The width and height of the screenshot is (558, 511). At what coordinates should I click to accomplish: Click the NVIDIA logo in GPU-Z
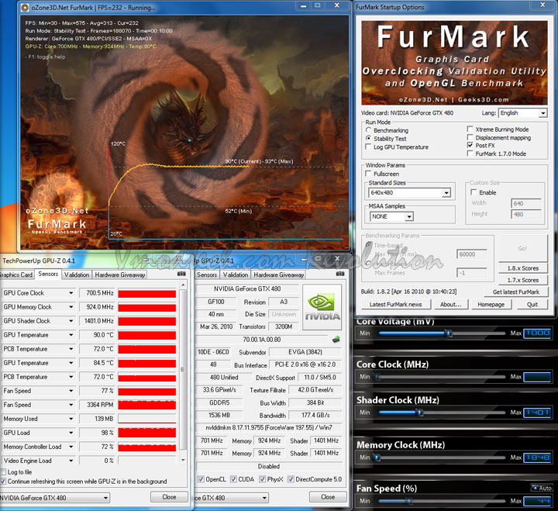(x=322, y=306)
